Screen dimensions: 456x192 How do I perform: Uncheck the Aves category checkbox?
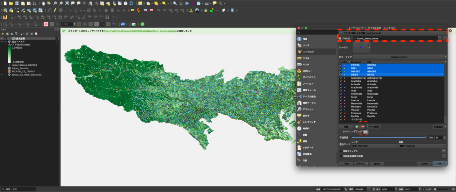341,91
